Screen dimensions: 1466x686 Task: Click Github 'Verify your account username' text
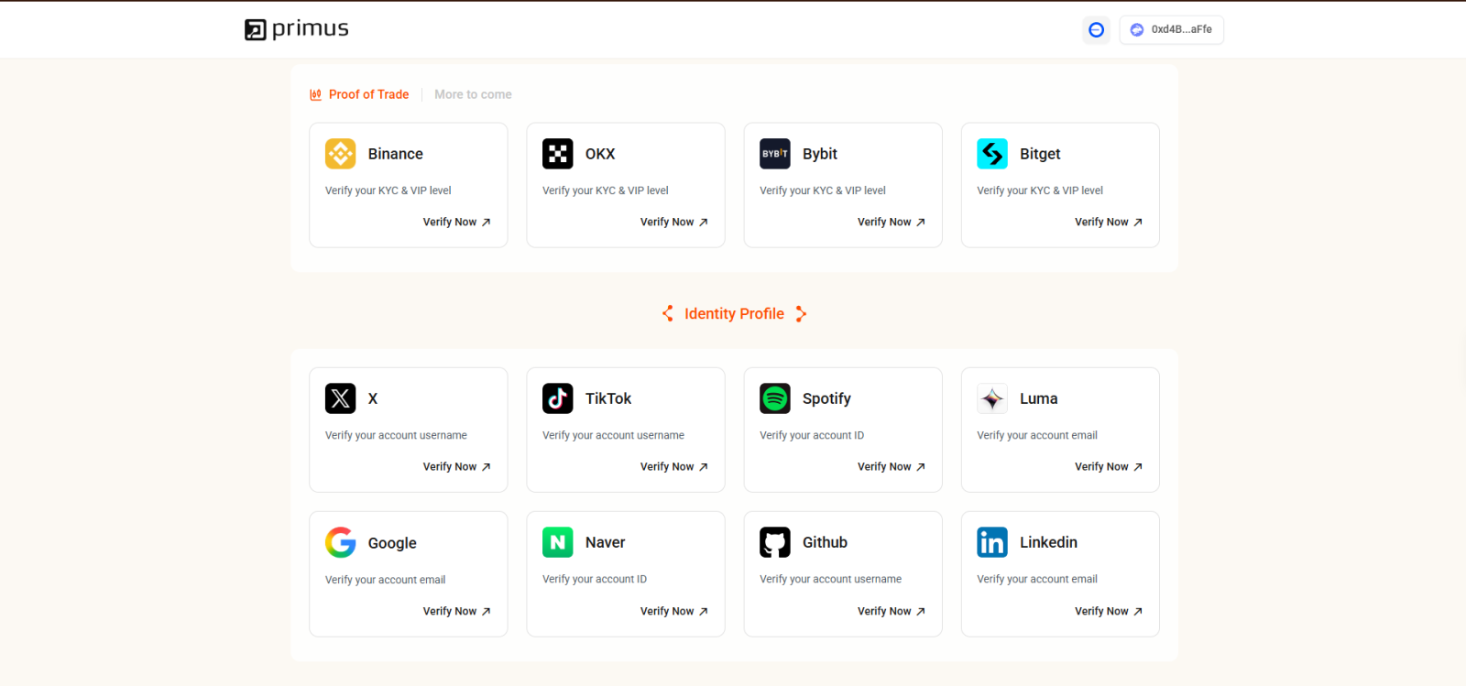click(x=830, y=579)
